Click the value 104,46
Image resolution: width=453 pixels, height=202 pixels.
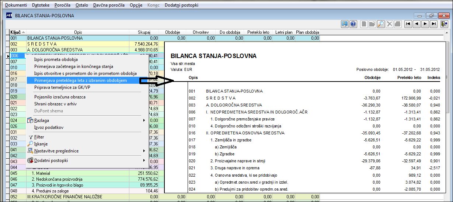[x=151, y=191]
